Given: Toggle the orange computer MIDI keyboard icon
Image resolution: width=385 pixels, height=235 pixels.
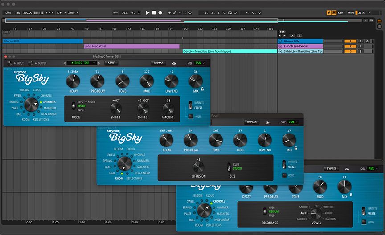Looking at the screenshot, I should (x=334, y=12).
